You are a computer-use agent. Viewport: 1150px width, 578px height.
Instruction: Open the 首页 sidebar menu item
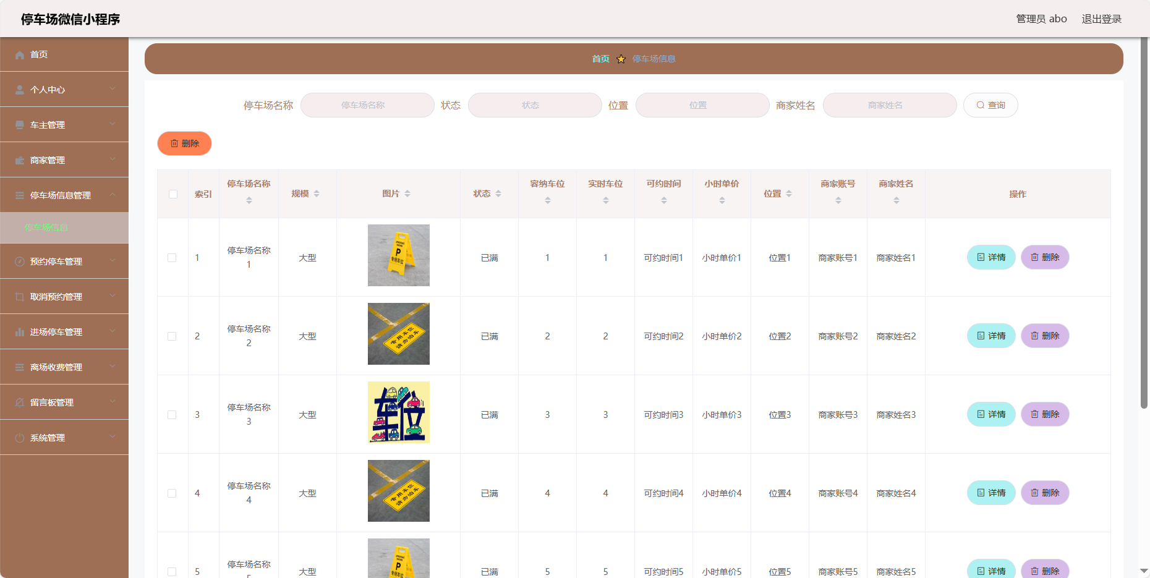pos(64,54)
